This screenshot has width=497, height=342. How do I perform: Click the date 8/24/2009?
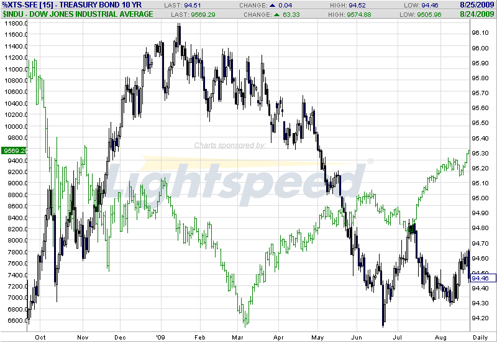pos(477,14)
